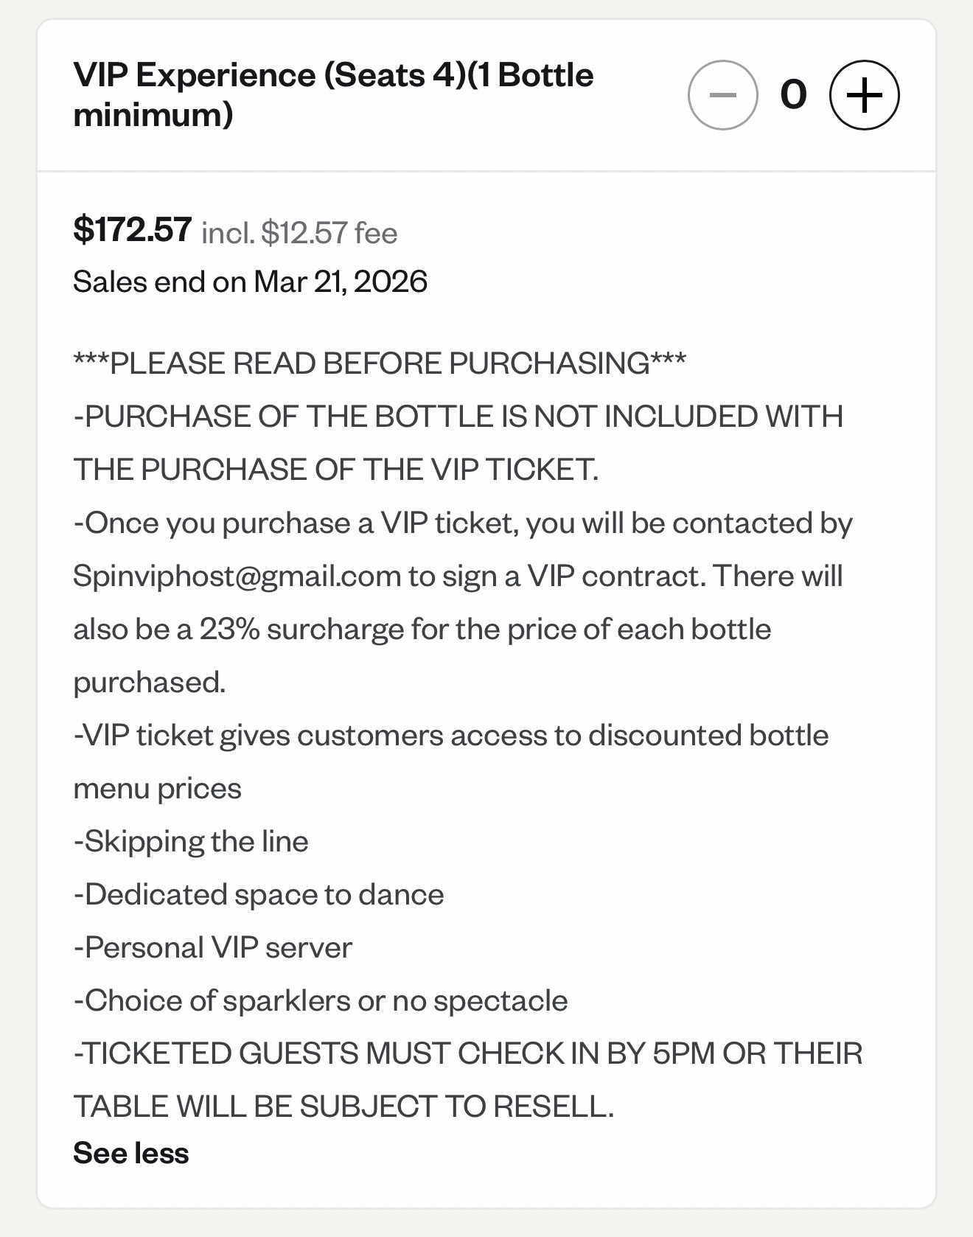This screenshot has height=1237, width=973.
Task: Click the Once you purchase a VIP ticket line
Action: point(463,523)
